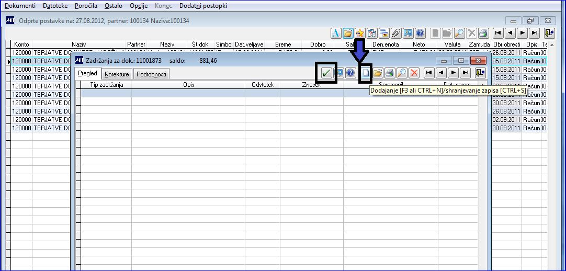This screenshot has height=271, width=566.
Task: Open the Datoteke menu
Action: pyautogui.click(x=55, y=6)
